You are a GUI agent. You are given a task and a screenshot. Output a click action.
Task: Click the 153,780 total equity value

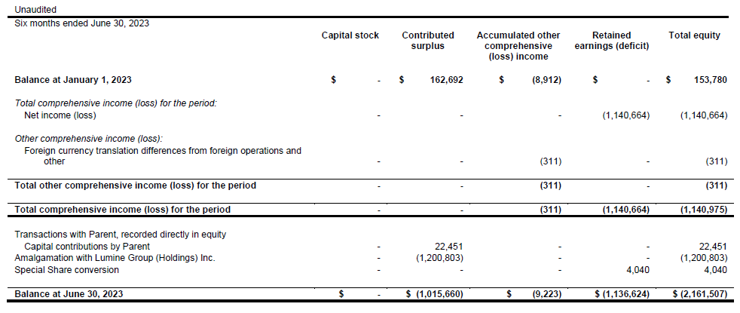709,79
